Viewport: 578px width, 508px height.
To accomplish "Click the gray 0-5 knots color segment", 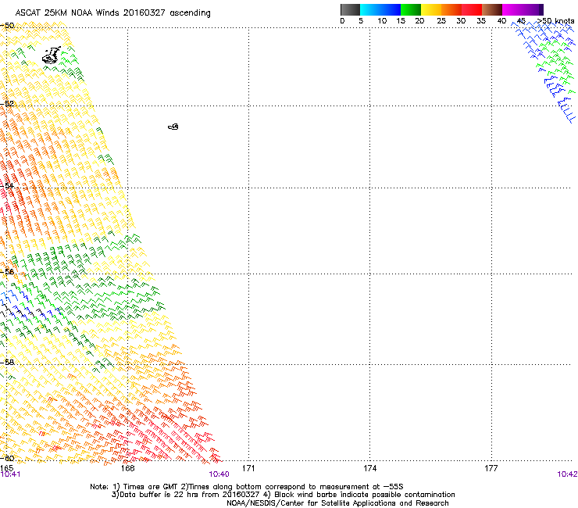I will click(350, 9).
